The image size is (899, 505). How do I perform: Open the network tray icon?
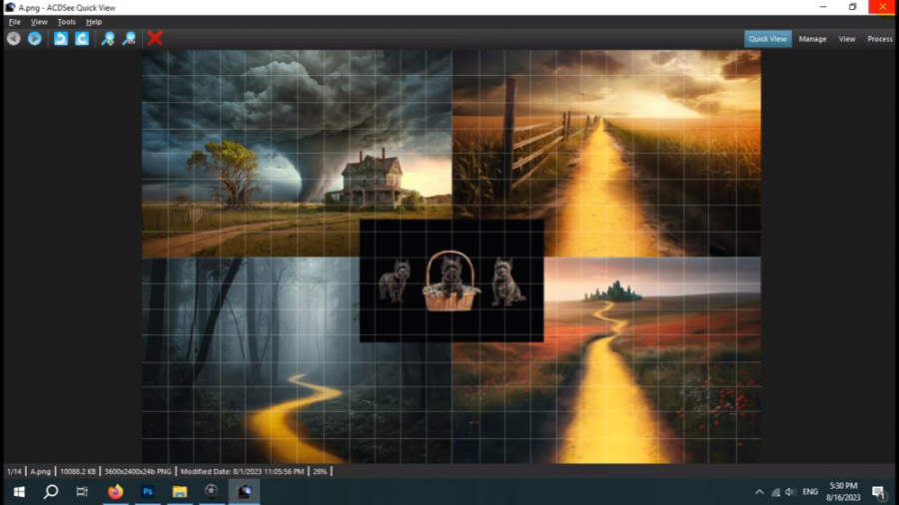tap(775, 492)
